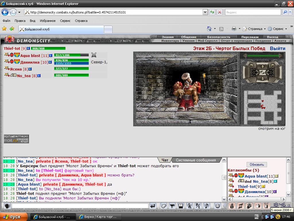Click the EXIT door icon
This screenshot has height=221, width=294.
coord(266,205)
